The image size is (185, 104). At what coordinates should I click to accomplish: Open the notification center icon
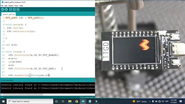[x=181, y=101]
